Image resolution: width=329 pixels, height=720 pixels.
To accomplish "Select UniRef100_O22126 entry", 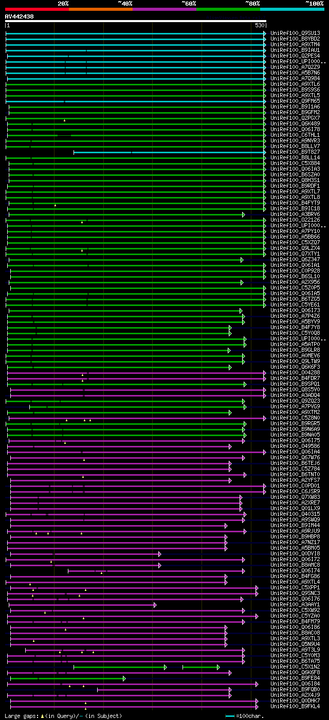I will coord(295,220).
